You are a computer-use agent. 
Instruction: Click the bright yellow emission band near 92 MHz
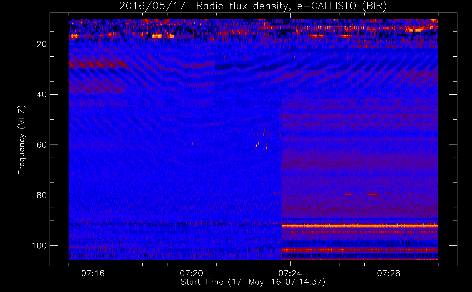360,226
